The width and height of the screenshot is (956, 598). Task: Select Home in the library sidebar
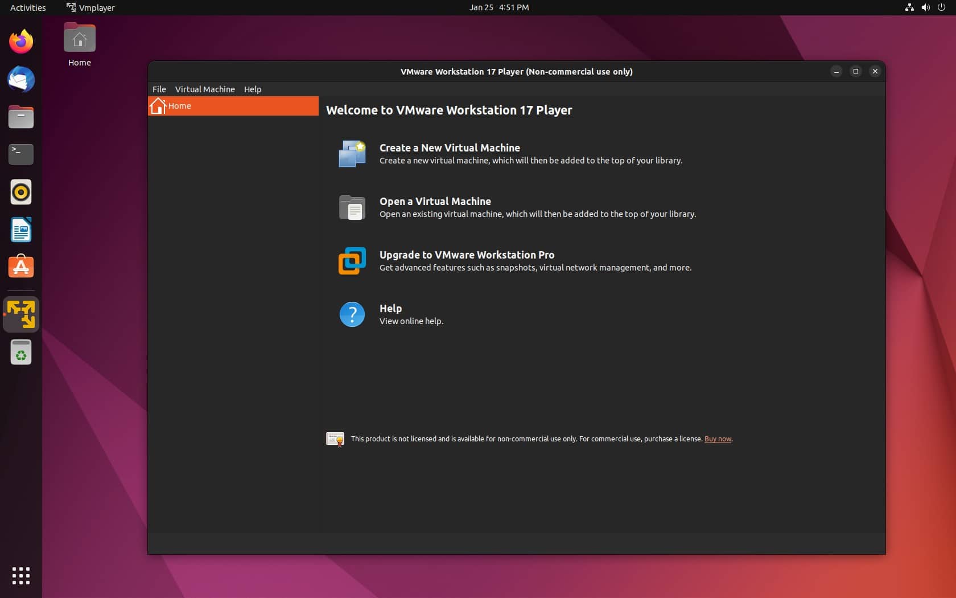click(x=180, y=107)
